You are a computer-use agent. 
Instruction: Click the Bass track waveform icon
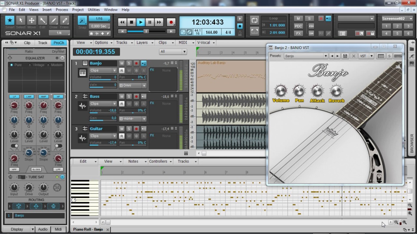83,106
